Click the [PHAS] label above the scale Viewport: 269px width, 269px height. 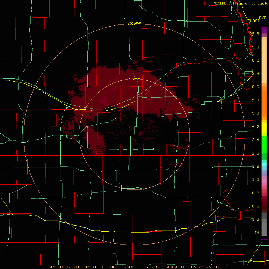point(253,21)
